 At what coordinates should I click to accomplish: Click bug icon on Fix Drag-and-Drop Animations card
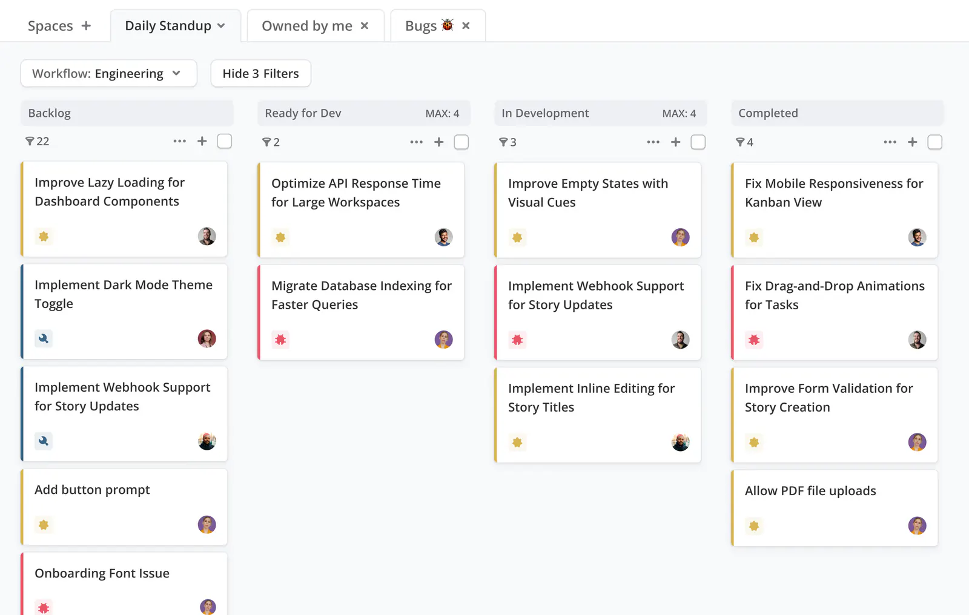click(x=754, y=340)
